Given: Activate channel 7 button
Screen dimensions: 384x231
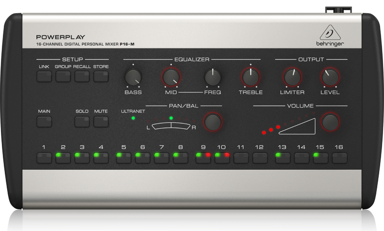Looking at the screenshot, I should (x=162, y=158).
